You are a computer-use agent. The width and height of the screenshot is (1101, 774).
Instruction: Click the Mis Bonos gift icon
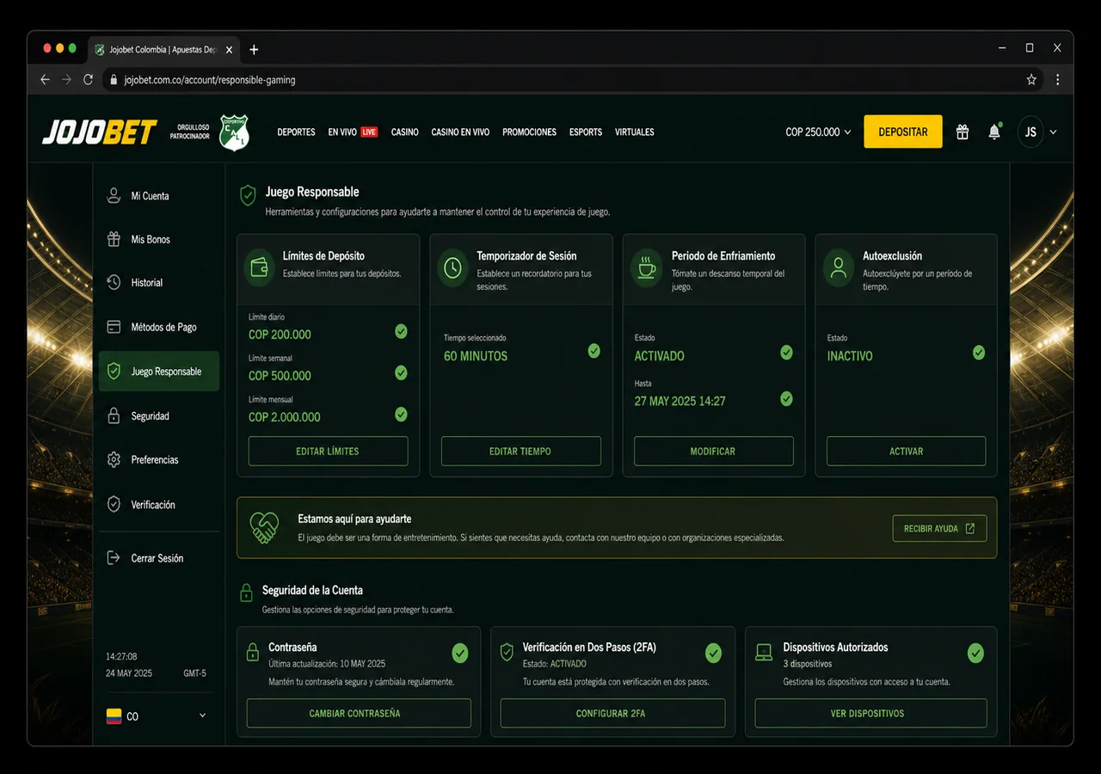tap(114, 239)
